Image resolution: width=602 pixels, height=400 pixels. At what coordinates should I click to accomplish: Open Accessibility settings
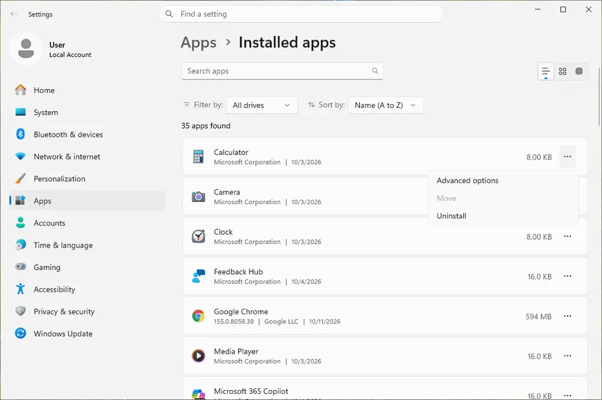point(87,290)
